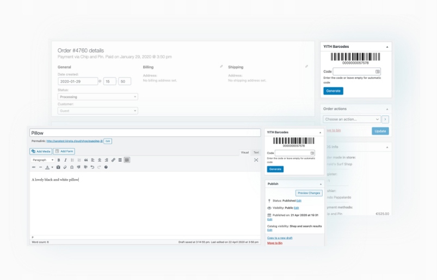The height and width of the screenshot is (280, 437).
Task: Click the insert link icon in editor
Action: 113,160
